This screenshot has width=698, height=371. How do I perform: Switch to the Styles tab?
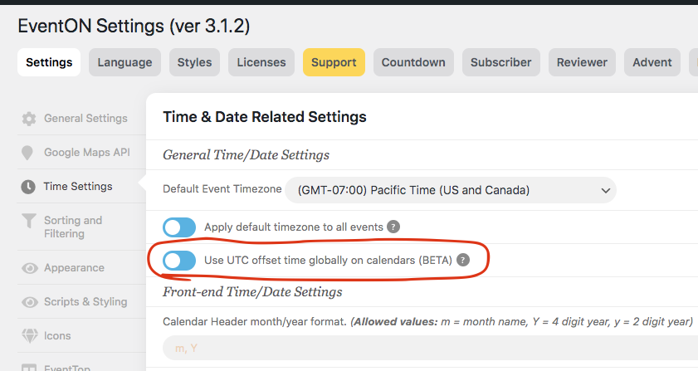coord(194,62)
